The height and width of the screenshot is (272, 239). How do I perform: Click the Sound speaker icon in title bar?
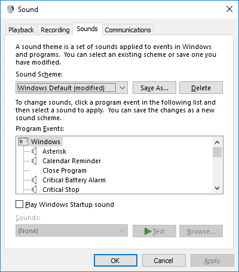(x=10, y=9)
